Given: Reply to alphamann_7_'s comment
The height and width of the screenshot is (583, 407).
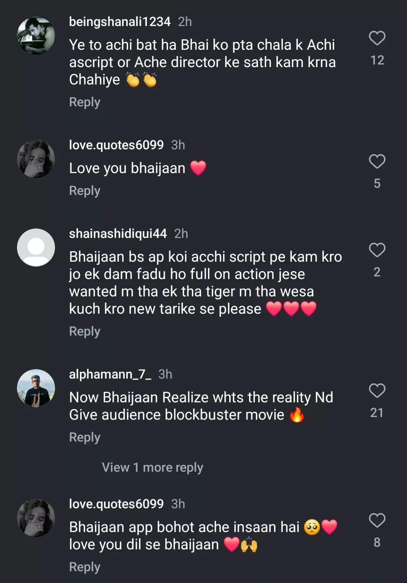Looking at the screenshot, I should [85, 437].
